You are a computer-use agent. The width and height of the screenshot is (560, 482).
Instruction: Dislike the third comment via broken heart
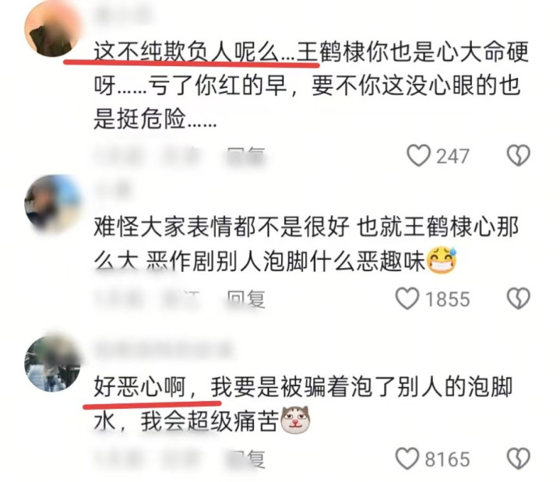coord(519,459)
